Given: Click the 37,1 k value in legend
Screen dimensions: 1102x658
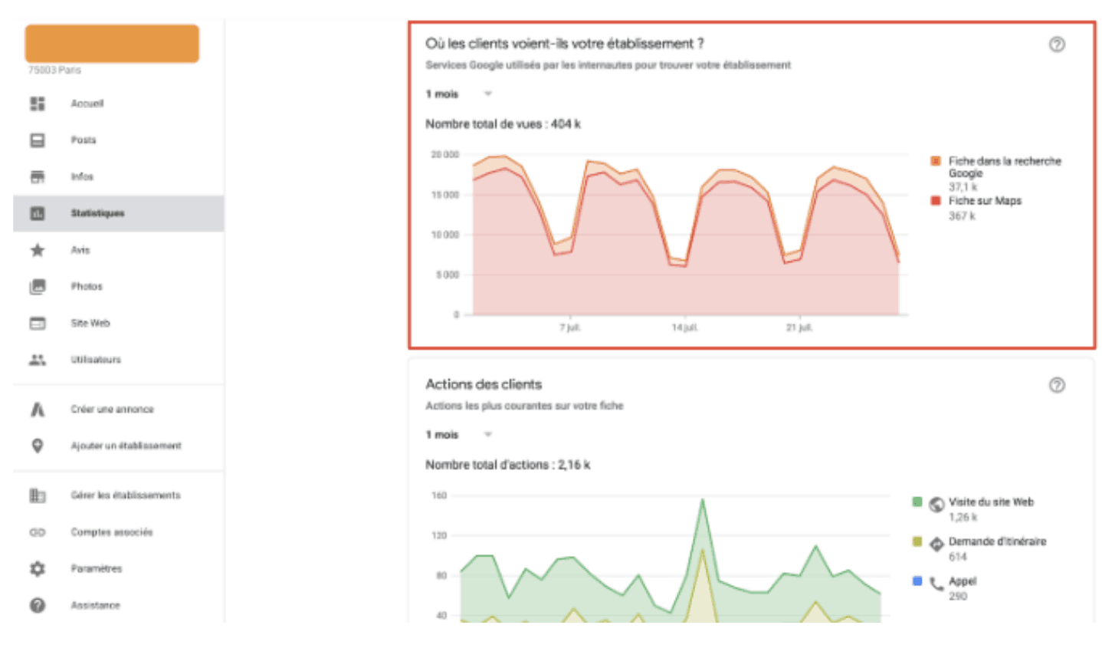Looking at the screenshot, I should (963, 187).
